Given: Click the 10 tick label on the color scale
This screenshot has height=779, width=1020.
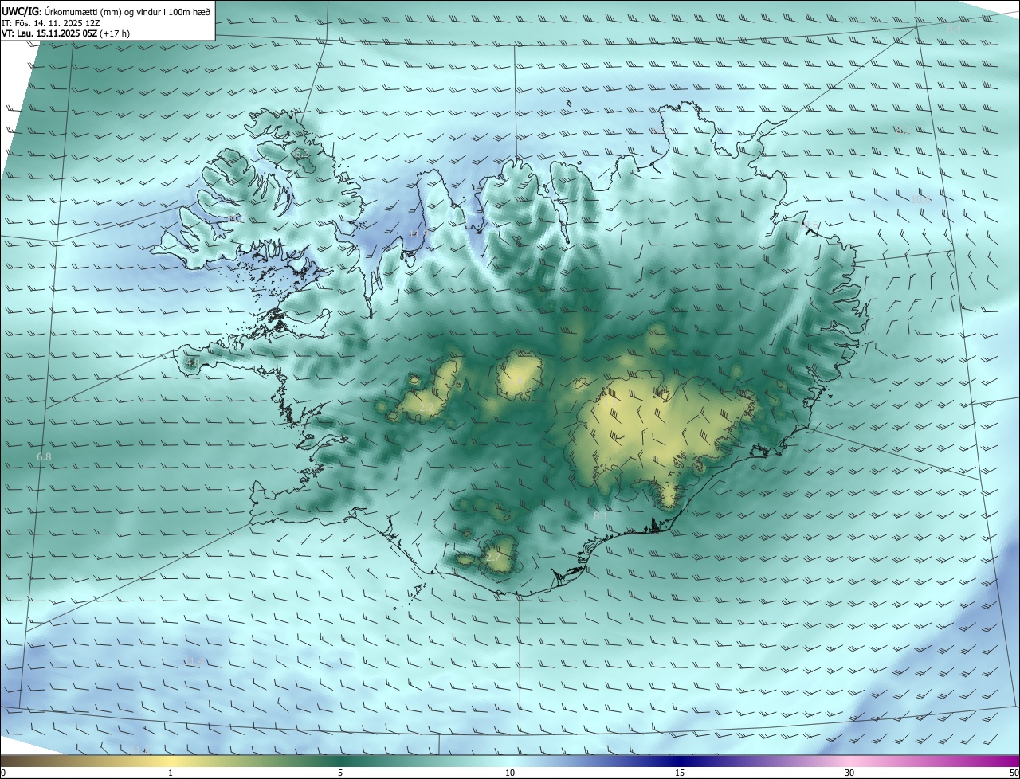Looking at the screenshot, I should pyautogui.click(x=510, y=773).
